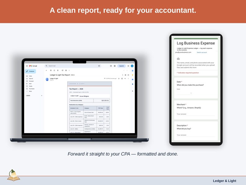Add a new label with the plus icon

click(x=42, y=96)
